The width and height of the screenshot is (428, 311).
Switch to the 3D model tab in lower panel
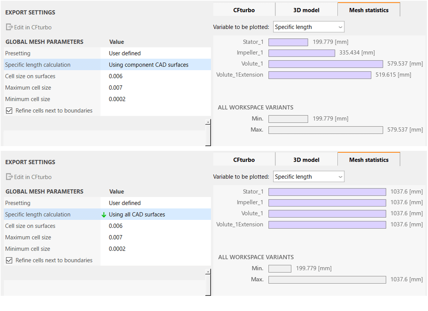coord(306,160)
